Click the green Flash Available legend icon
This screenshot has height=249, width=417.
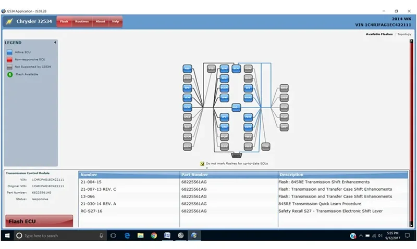click(10, 74)
